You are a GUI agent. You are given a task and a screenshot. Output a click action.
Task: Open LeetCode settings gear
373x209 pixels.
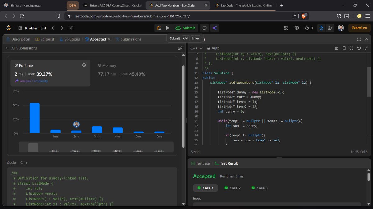[297, 28]
